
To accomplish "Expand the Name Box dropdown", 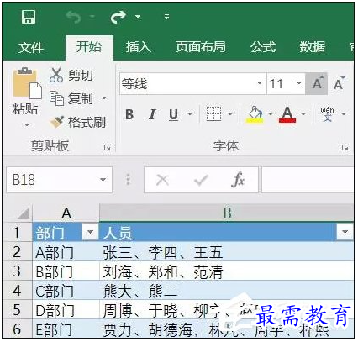I will (103, 180).
